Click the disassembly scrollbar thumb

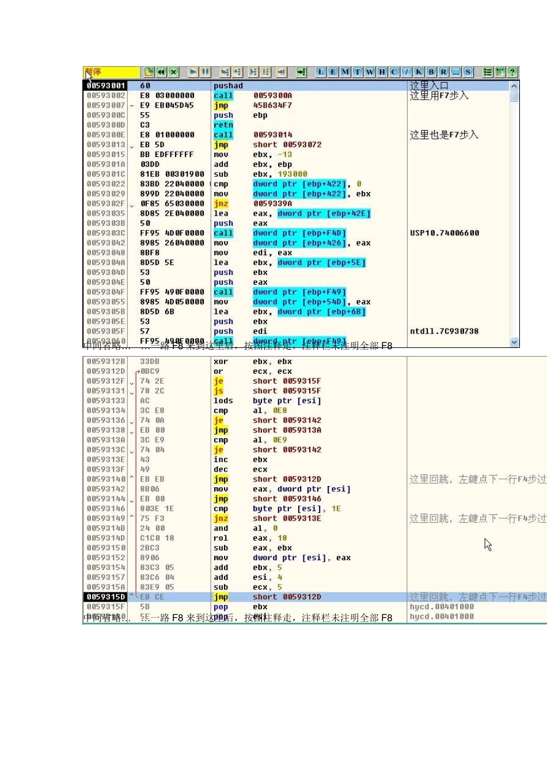(x=514, y=96)
